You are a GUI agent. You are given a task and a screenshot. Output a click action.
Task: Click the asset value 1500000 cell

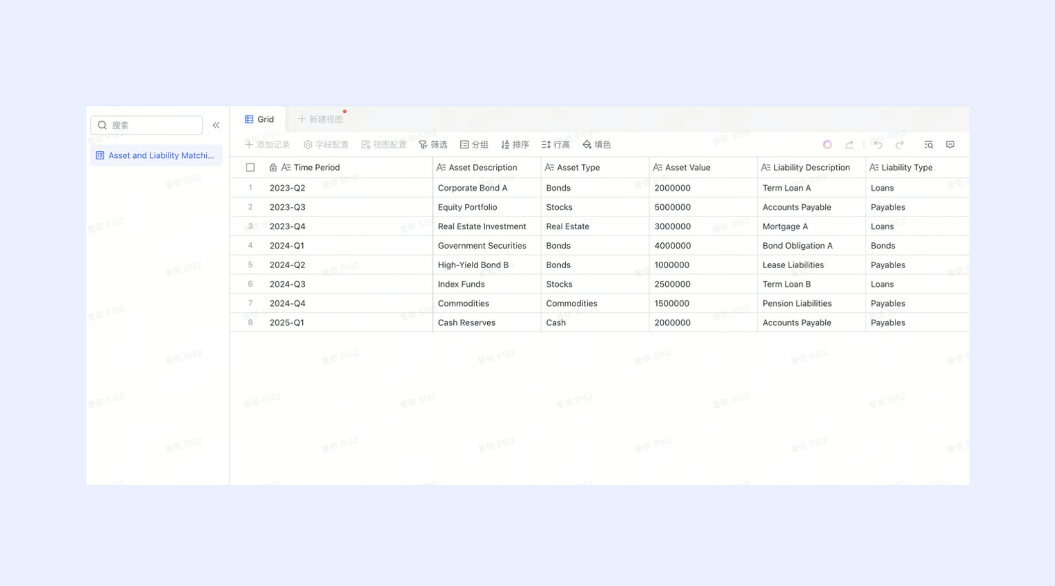coord(703,303)
